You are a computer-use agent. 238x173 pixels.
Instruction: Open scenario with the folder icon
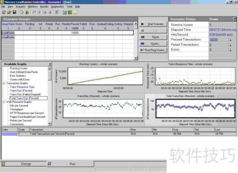(9, 12)
